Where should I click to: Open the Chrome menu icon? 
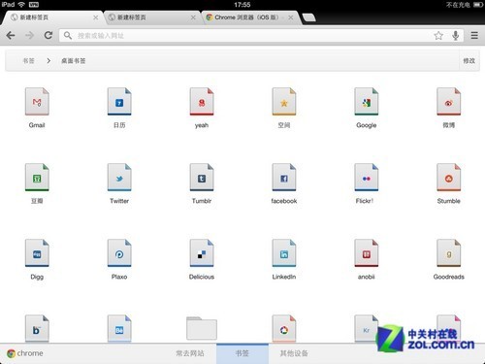[474, 35]
